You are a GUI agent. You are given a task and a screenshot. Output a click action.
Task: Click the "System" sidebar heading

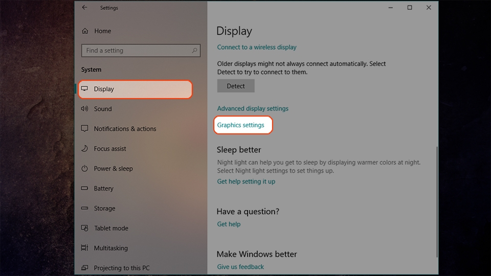pyautogui.click(x=91, y=70)
